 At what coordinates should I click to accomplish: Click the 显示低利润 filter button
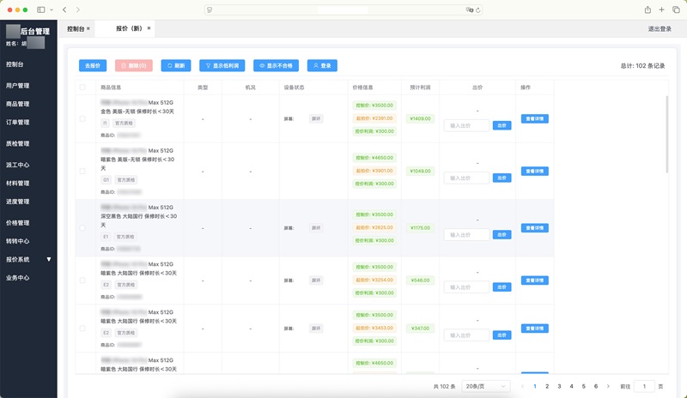click(222, 65)
